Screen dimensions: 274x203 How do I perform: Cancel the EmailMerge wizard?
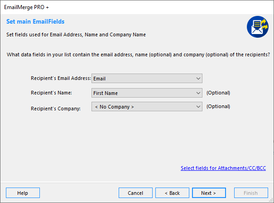(x=135, y=193)
